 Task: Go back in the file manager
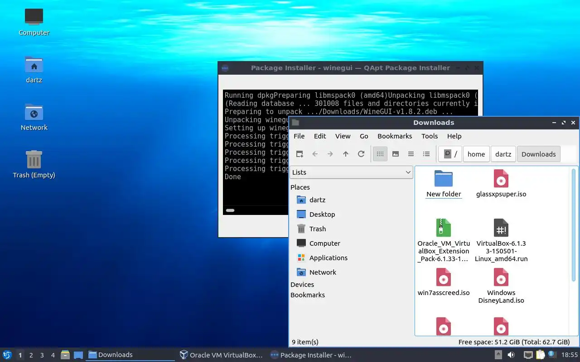(x=315, y=154)
